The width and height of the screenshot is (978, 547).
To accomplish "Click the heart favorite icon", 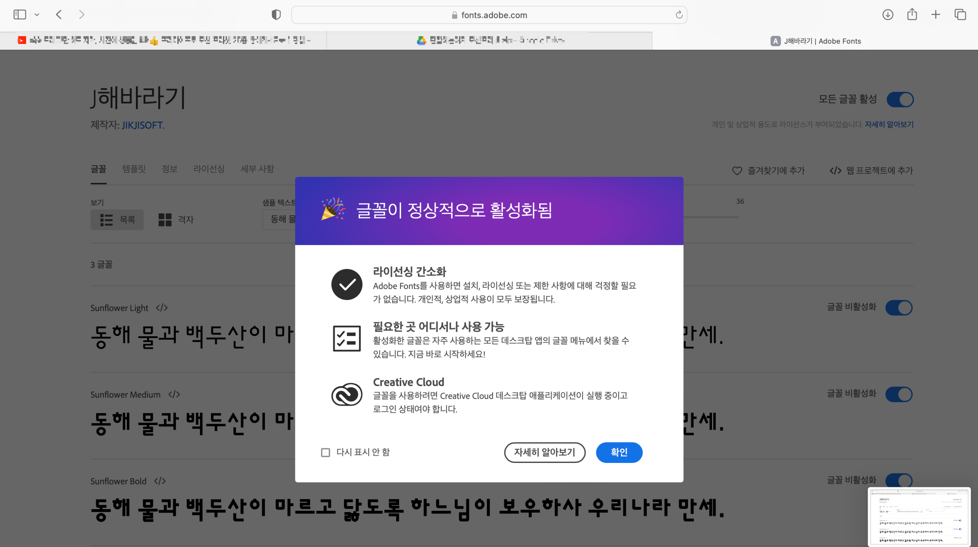I will point(737,171).
